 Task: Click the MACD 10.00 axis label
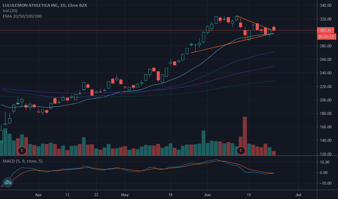(325, 162)
